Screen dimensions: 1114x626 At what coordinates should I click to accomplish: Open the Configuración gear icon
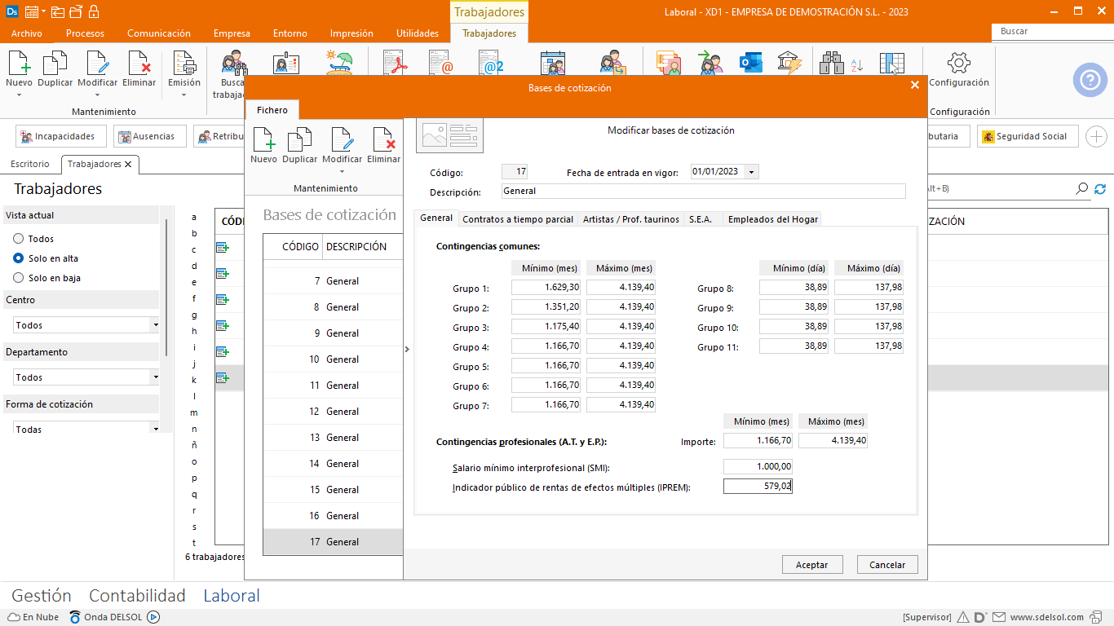[x=959, y=64]
